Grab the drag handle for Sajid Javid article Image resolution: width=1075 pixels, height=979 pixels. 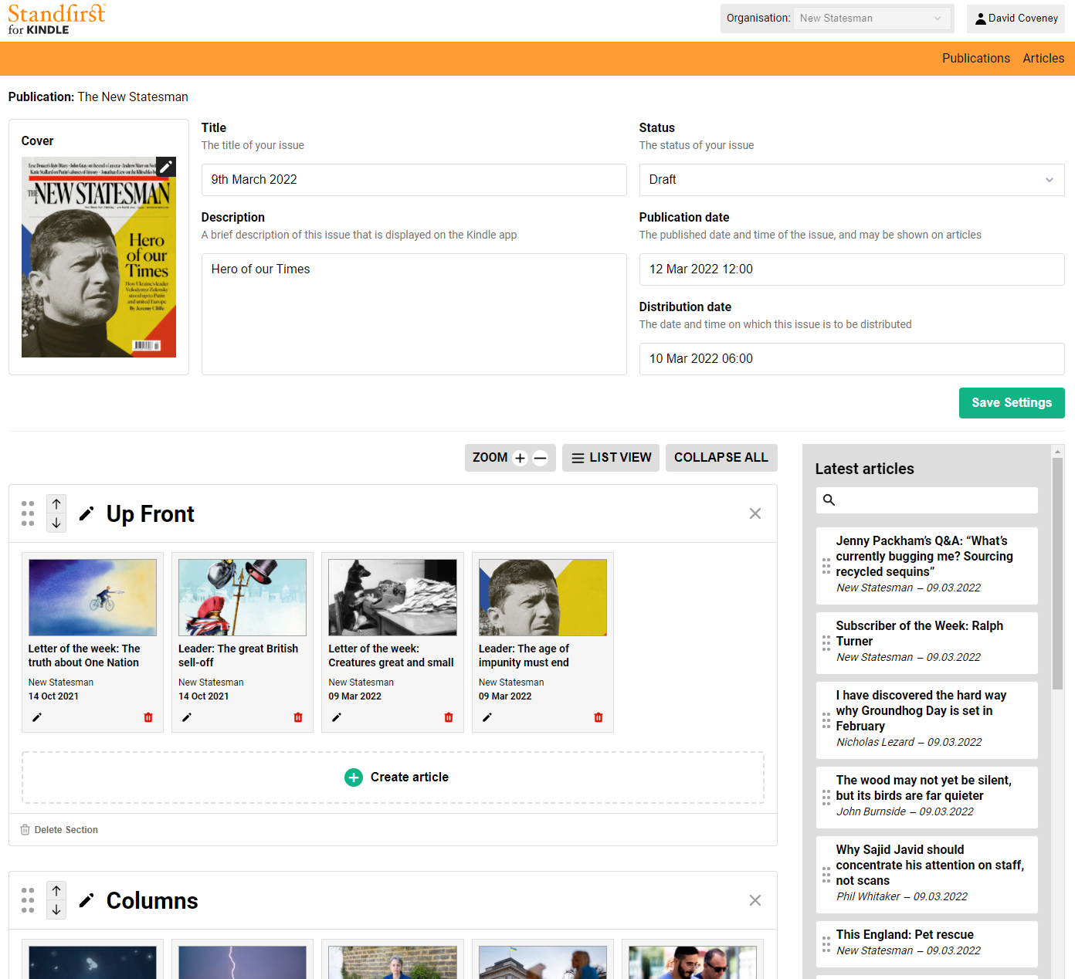click(826, 875)
